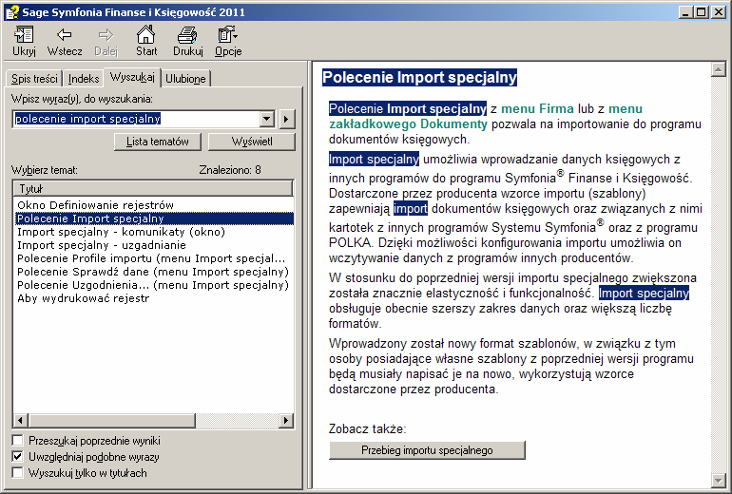Open the Indeks tab
This screenshot has width=732, height=494.
click(84, 79)
